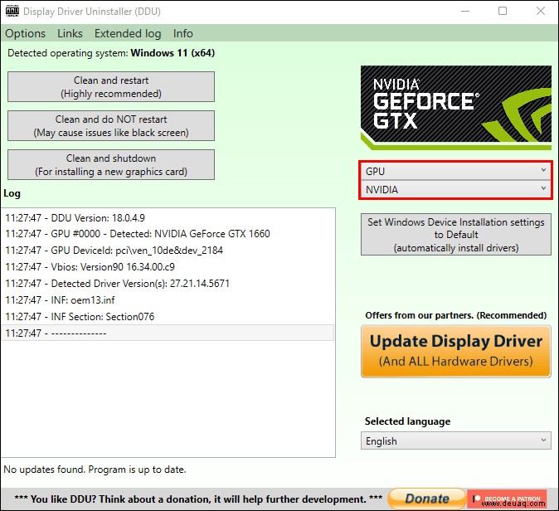Open the Info menu
The height and width of the screenshot is (511, 559).
[183, 33]
